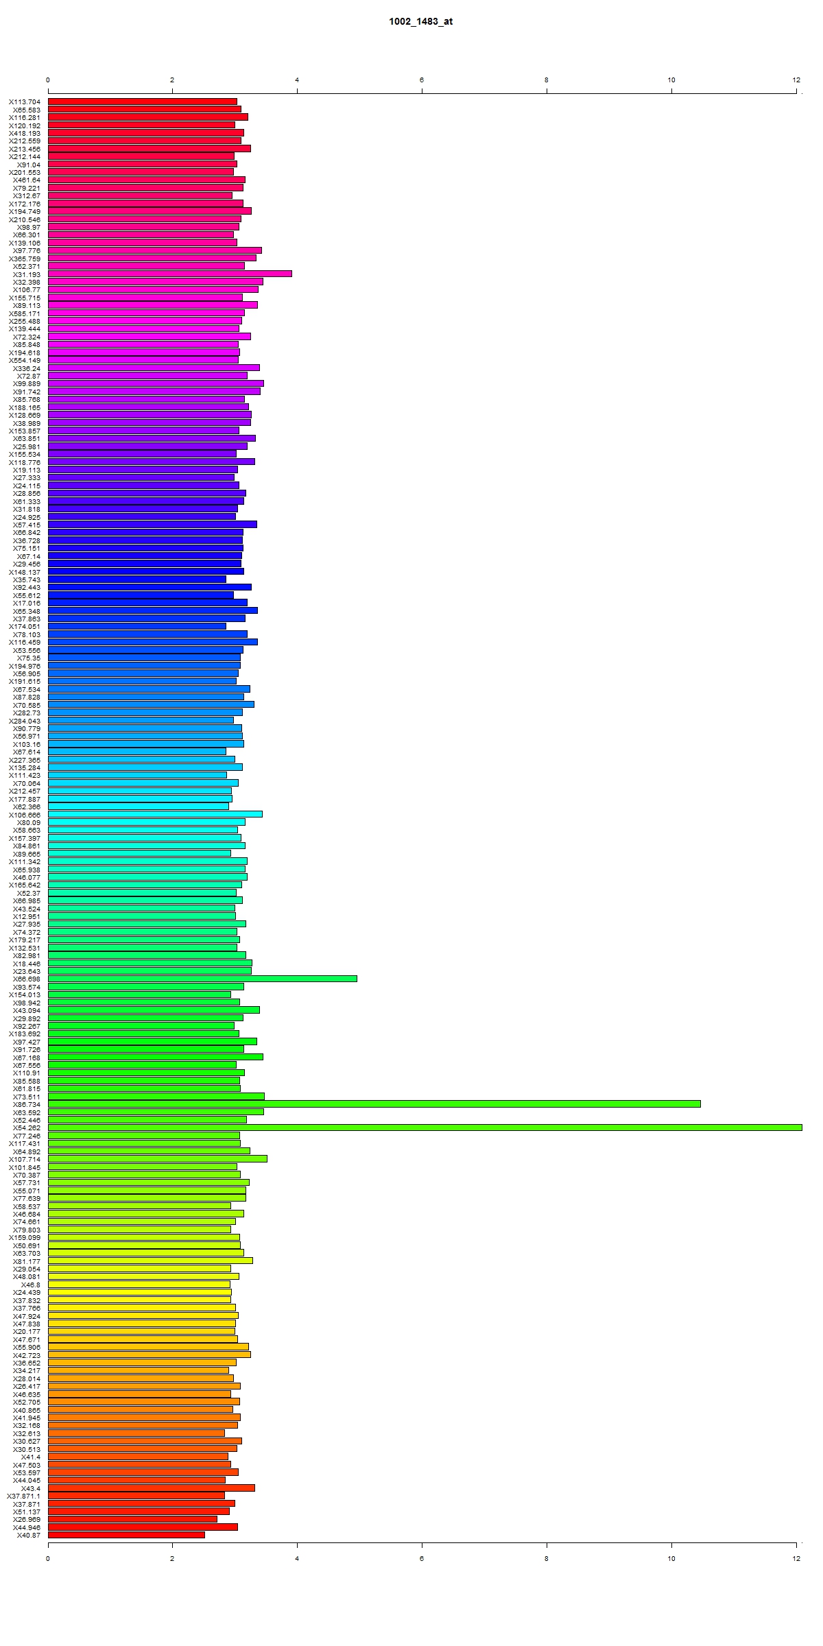Viewport: 823px width, 1646px height.
Task: Select the row label X179.217
Action: click(25, 940)
